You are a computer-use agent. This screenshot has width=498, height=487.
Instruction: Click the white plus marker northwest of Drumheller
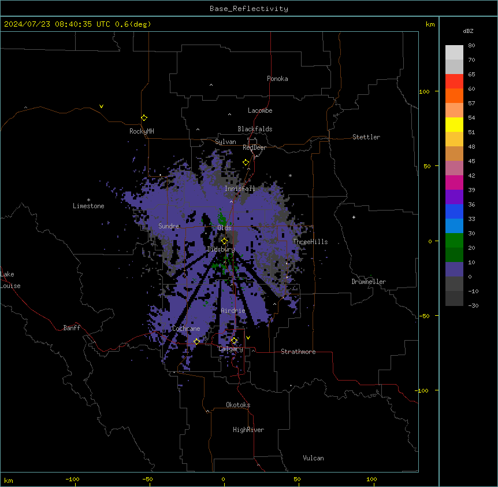coord(354,217)
